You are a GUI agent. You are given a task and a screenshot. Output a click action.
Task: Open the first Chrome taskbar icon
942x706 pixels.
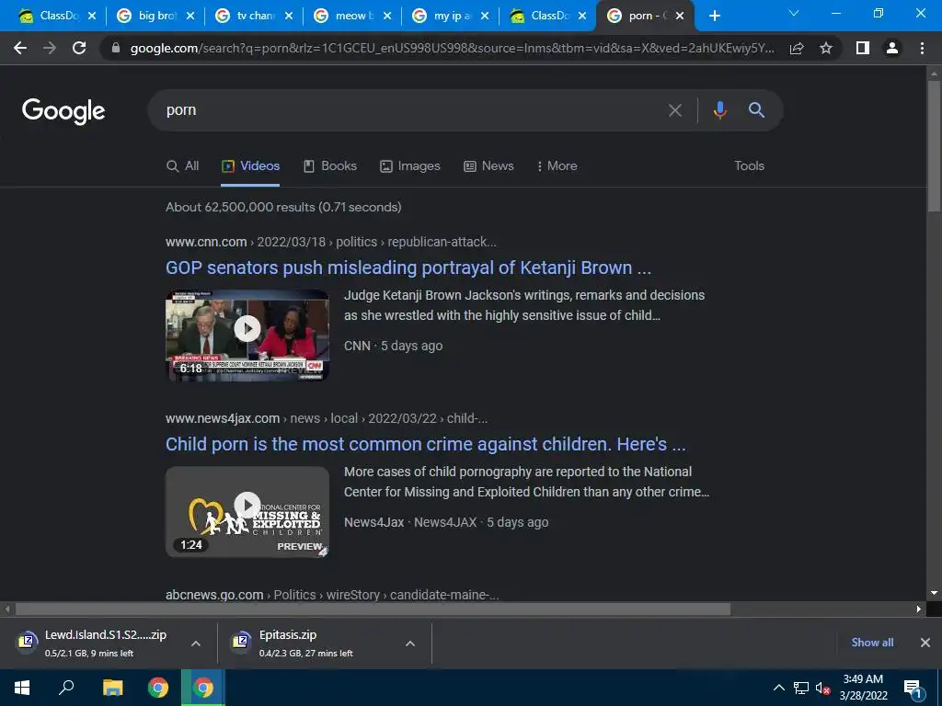(x=158, y=688)
